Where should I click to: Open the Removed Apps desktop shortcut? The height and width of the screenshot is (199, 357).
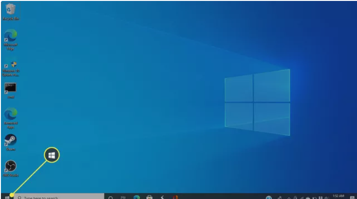11,118
